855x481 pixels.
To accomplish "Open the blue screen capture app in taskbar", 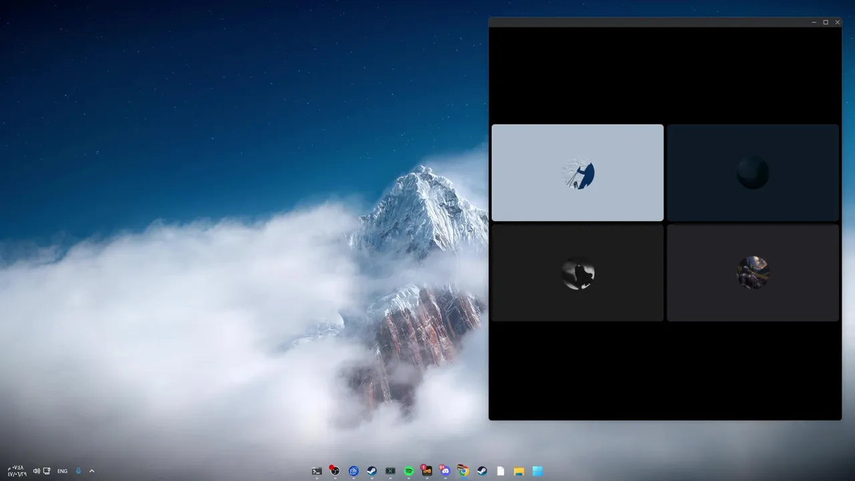I will [x=353, y=471].
